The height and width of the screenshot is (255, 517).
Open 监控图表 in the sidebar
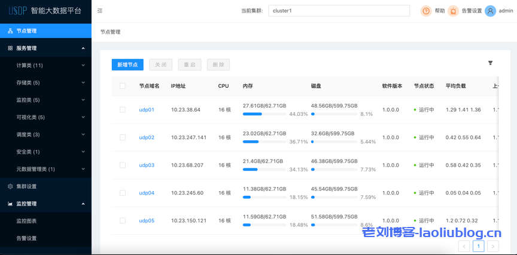(x=46, y=221)
